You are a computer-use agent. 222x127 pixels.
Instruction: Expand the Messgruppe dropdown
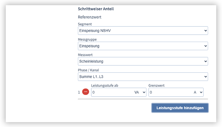(x=143, y=46)
